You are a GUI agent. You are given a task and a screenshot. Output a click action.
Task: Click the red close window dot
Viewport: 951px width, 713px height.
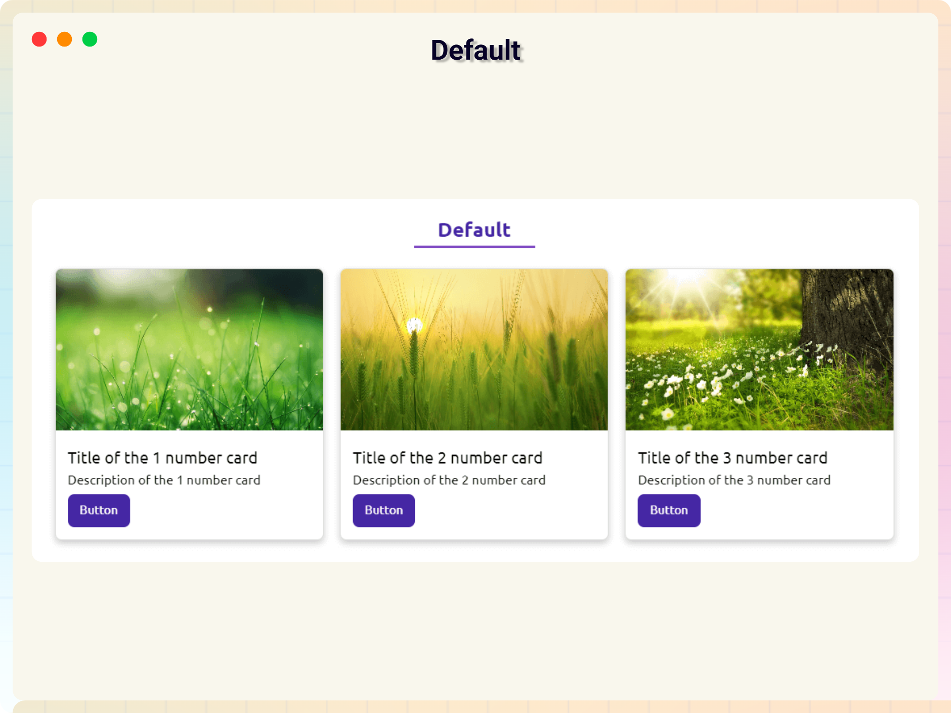coord(39,39)
